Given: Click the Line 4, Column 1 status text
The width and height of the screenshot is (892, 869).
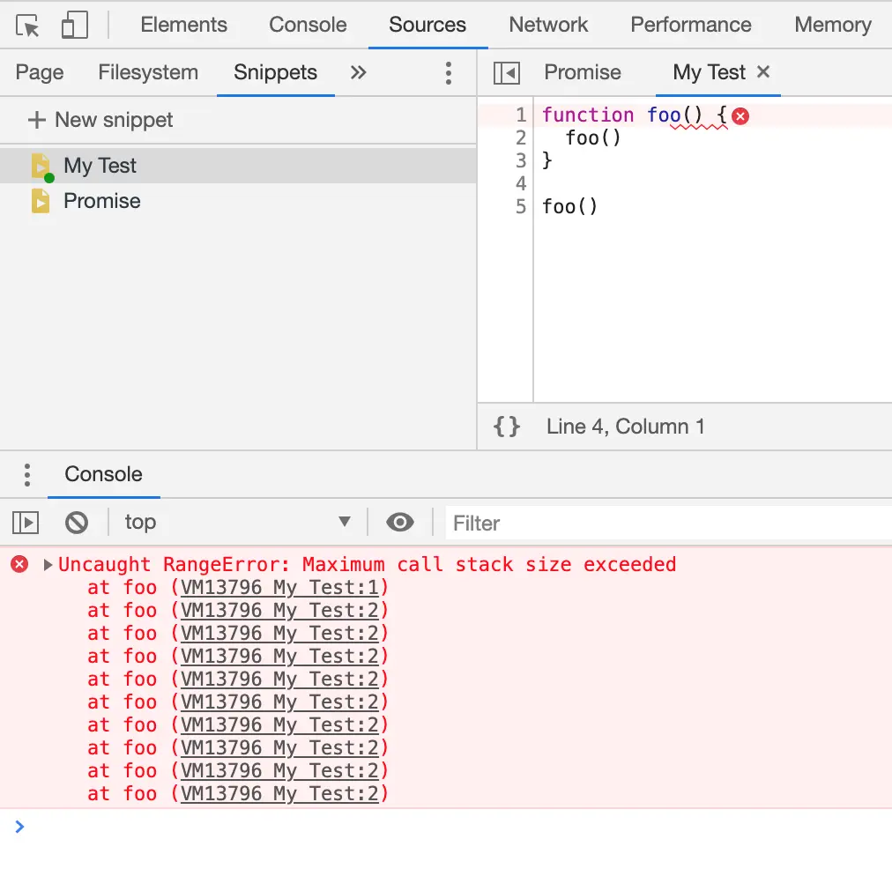Looking at the screenshot, I should coord(625,427).
